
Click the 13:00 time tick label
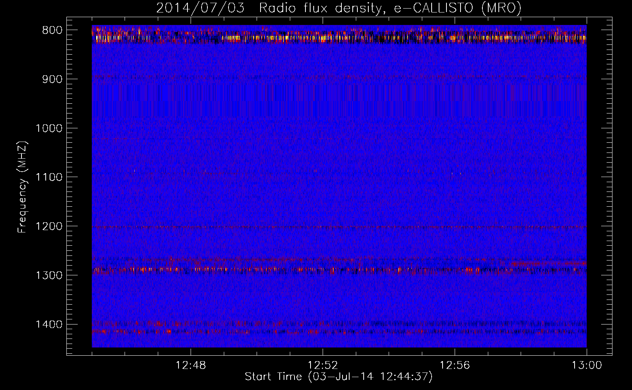587,365
